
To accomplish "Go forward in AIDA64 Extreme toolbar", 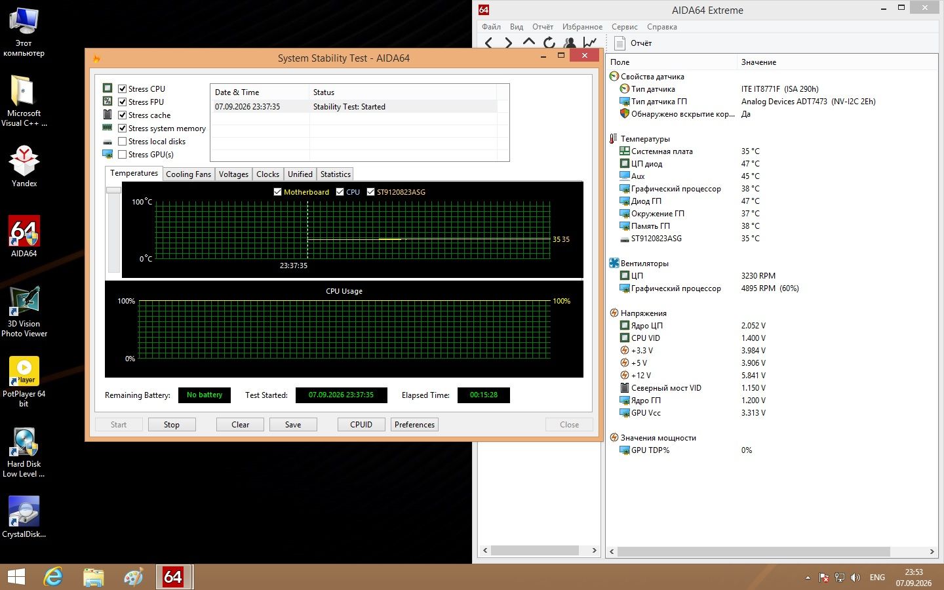I will 509,43.
